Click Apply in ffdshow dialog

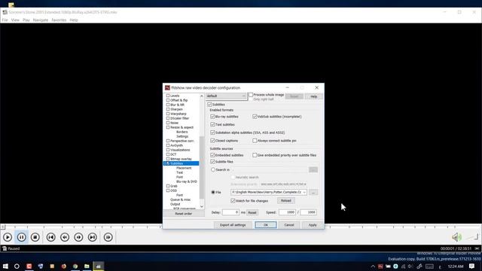pyautogui.click(x=313, y=225)
